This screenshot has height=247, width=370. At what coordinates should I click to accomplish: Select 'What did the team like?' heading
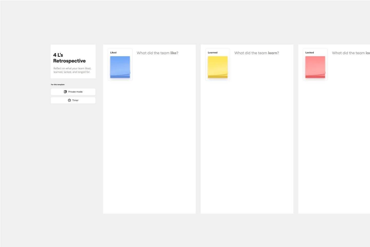click(x=157, y=53)
